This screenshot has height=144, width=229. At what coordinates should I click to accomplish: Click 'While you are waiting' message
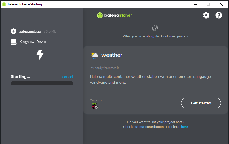pos(156,36)
